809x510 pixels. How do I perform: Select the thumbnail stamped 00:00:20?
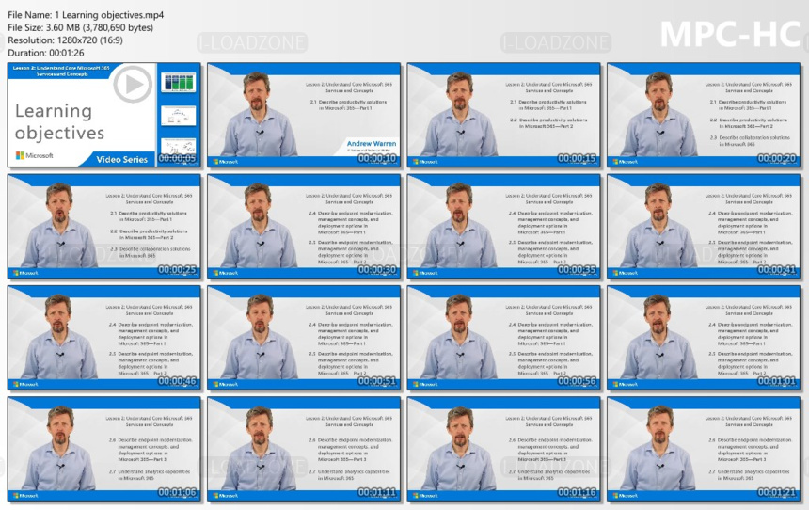click(704, 115)
